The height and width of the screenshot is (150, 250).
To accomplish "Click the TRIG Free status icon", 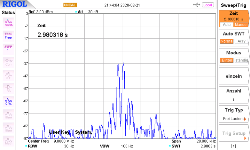I will 8,35.
